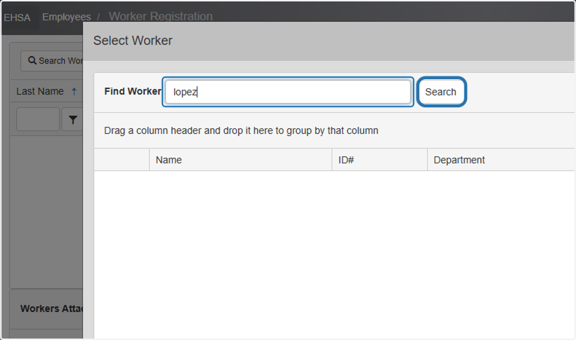Open the Employees breadcrumb link
576x340 pixels.
66,17
